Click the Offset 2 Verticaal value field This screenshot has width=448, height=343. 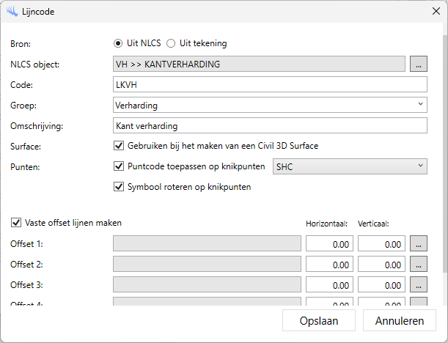click(x=381, y=265)
